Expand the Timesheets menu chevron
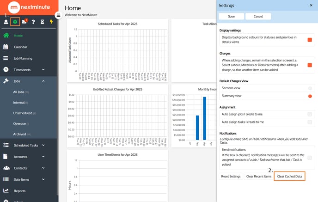The height and width of the screenshot is (202, 318). coord(43,69)
